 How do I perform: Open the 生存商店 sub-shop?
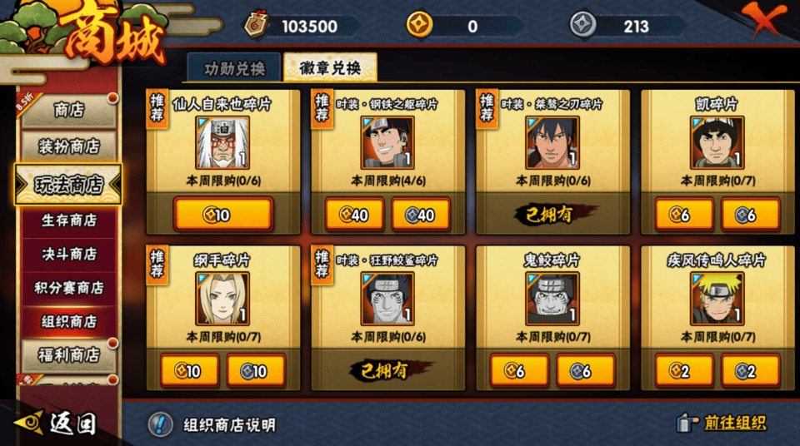pos(69,221)
